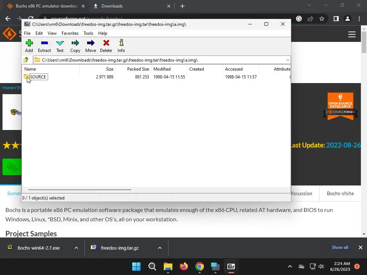Open the File menu in 7-Zip

coord(27,33)
